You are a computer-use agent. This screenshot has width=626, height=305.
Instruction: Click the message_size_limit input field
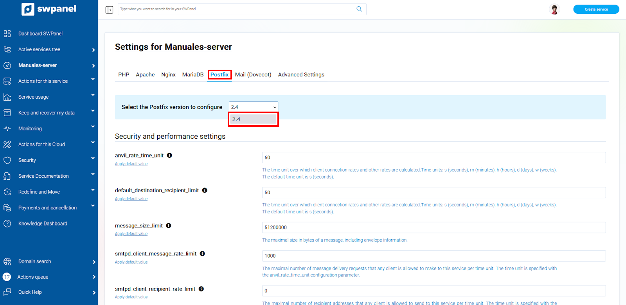(434, 227)
